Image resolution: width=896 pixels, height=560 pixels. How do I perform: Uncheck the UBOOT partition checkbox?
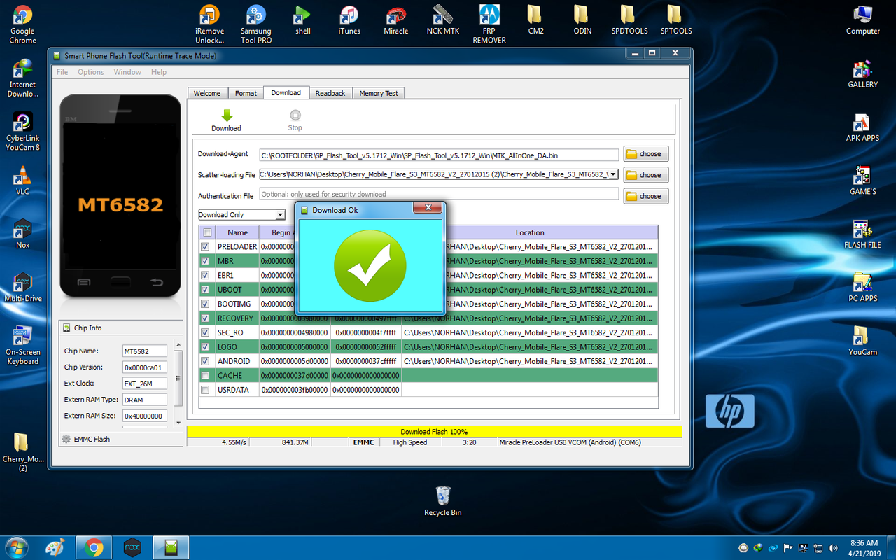pyautogui.click(x=205, y=290)
